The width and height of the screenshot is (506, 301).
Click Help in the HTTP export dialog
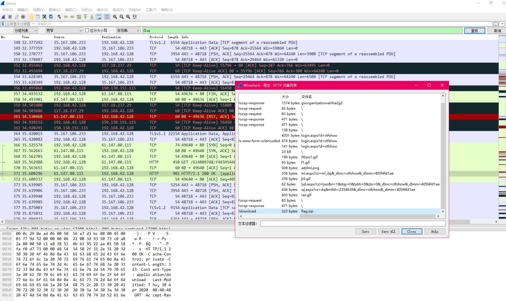coord(435,232)
